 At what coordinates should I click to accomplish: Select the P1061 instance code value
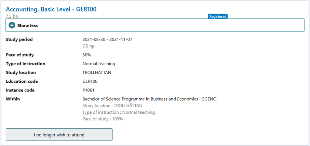(x=89, y=90)
